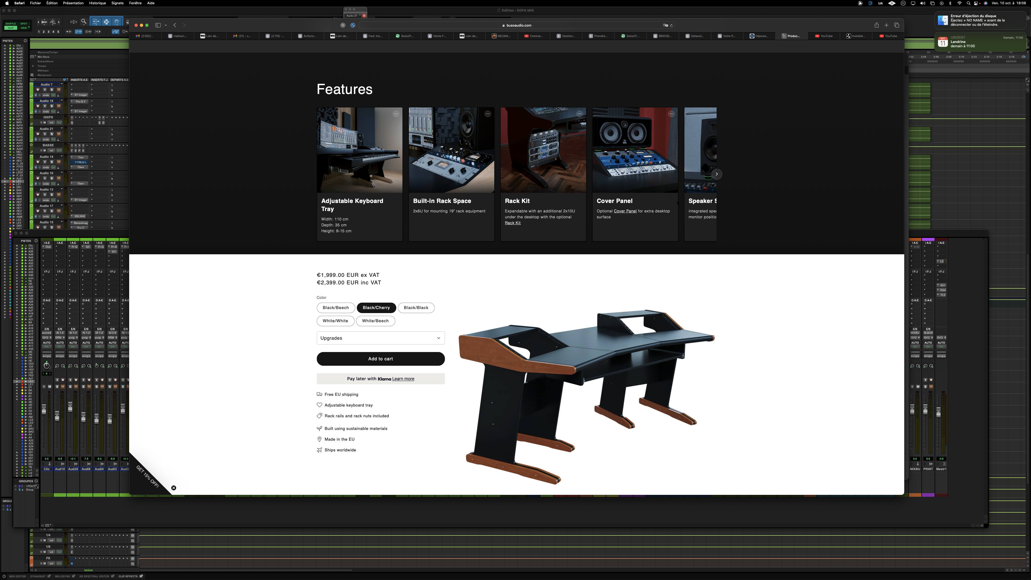Open new Safari tab with plus icon
The width and height of the screenshot is (1031, 580).
[x=887, y=25]
